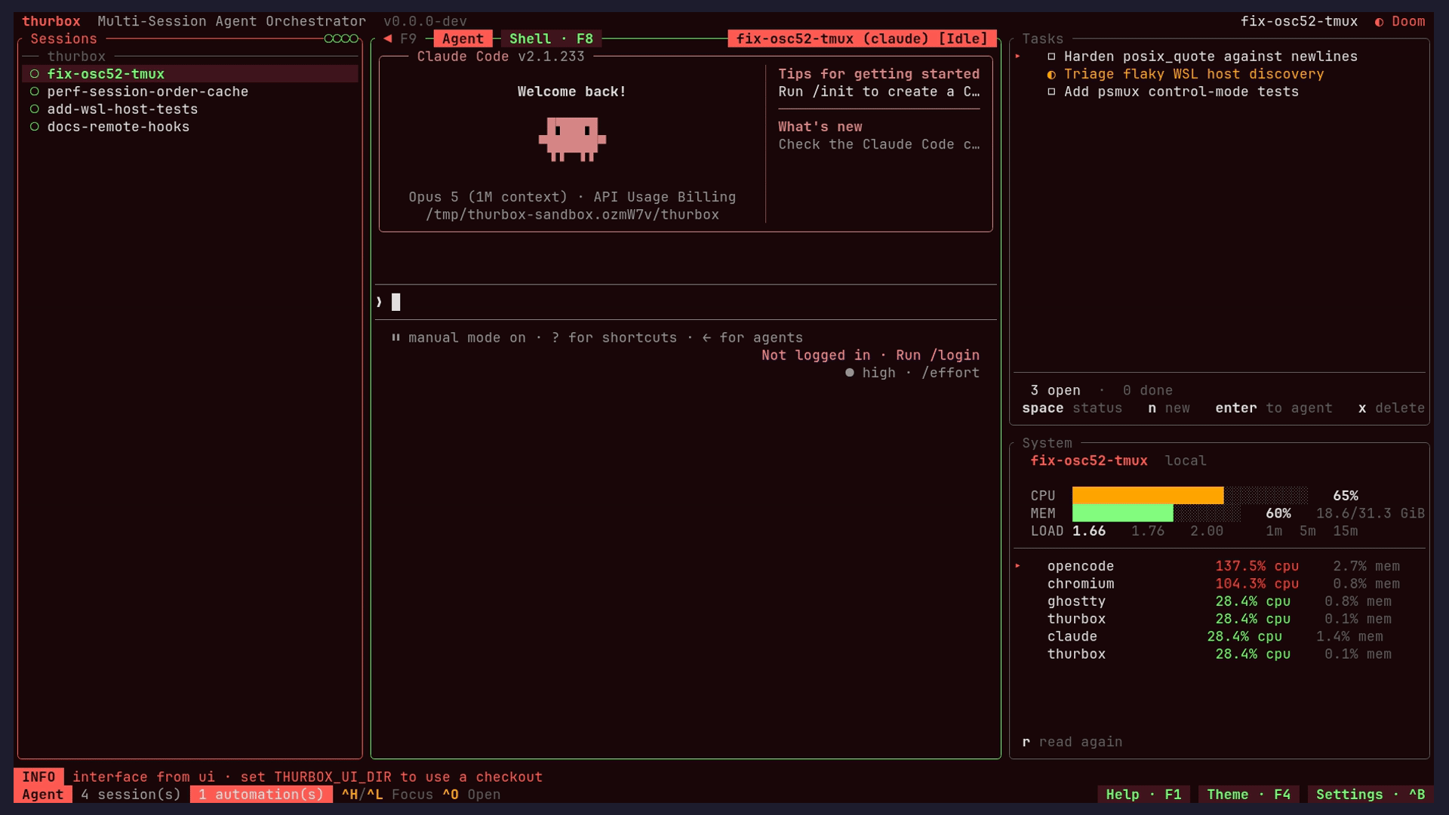The image size is (1449, 815).
Task: Collapse the thurbox session group
Action: click(x=76, y=57)
